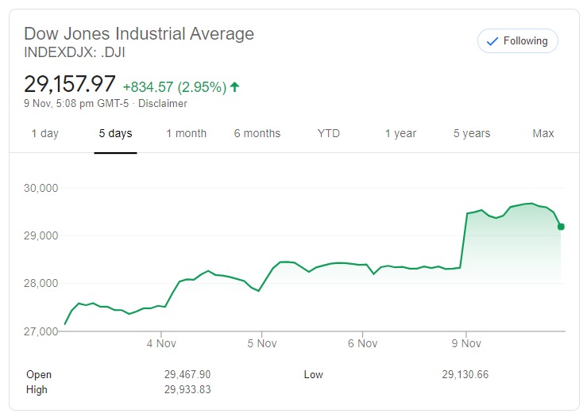This screenshot has width=587, height=417.
Task: Click the green endpoint dot on chart
Action: (x=561, y=227)
